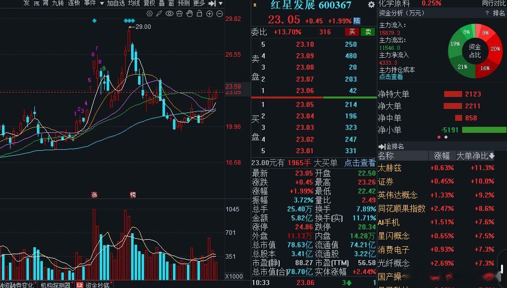The height and width of the screenshot is (288, 507).
Task: Click the red 买 buy button
Action: click(x=352, y=32)
